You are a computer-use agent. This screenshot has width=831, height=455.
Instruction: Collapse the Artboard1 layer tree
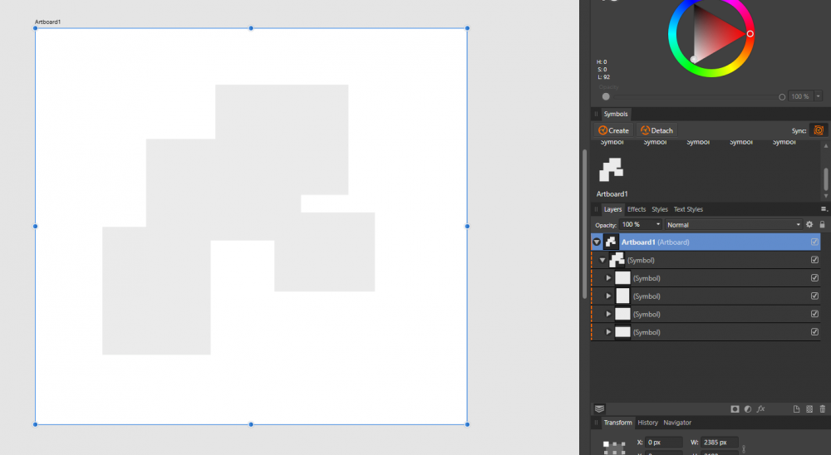click(x=597, y=242)
